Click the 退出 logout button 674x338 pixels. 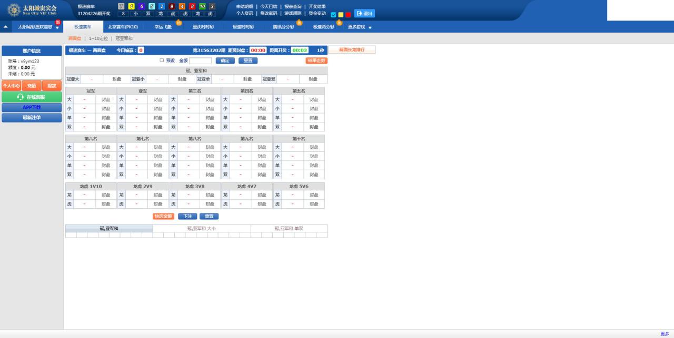pos(364,14)
